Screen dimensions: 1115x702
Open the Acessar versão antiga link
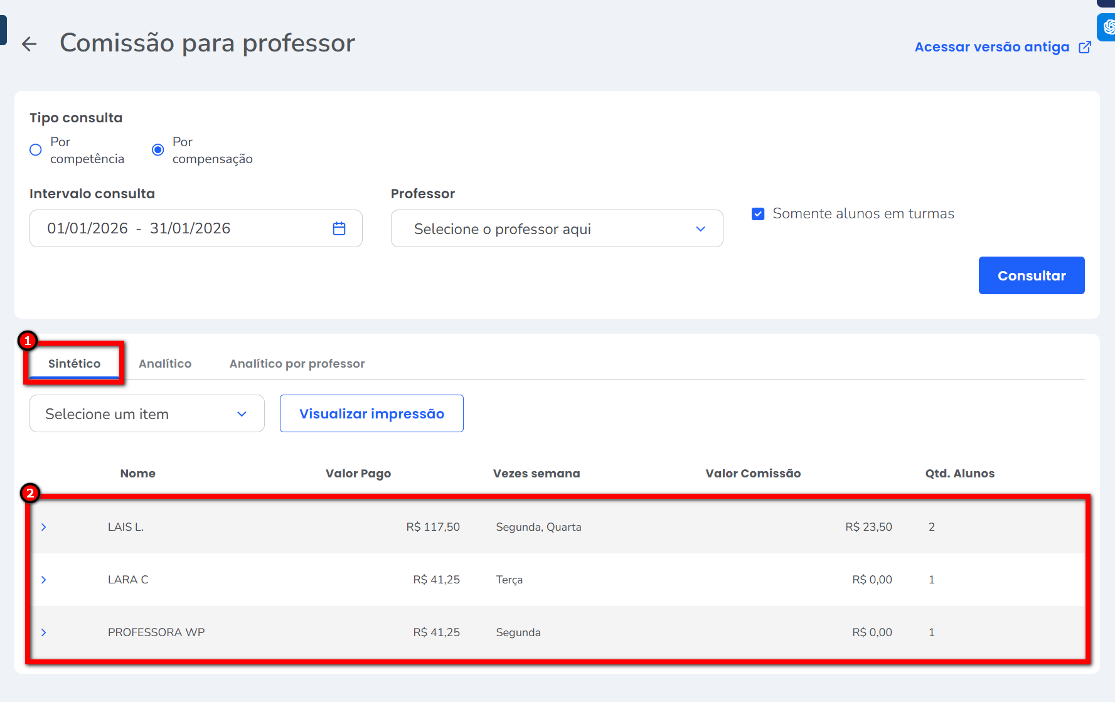(991, 47)
